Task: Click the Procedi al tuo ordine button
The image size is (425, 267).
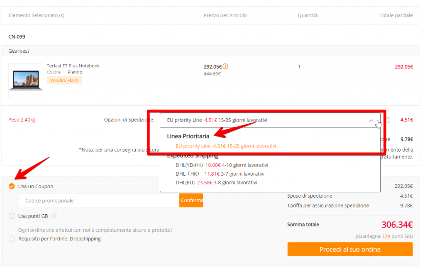Action: (350, 249)
